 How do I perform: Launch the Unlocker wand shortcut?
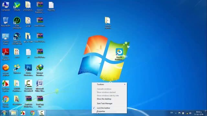[x=17, y=69]
